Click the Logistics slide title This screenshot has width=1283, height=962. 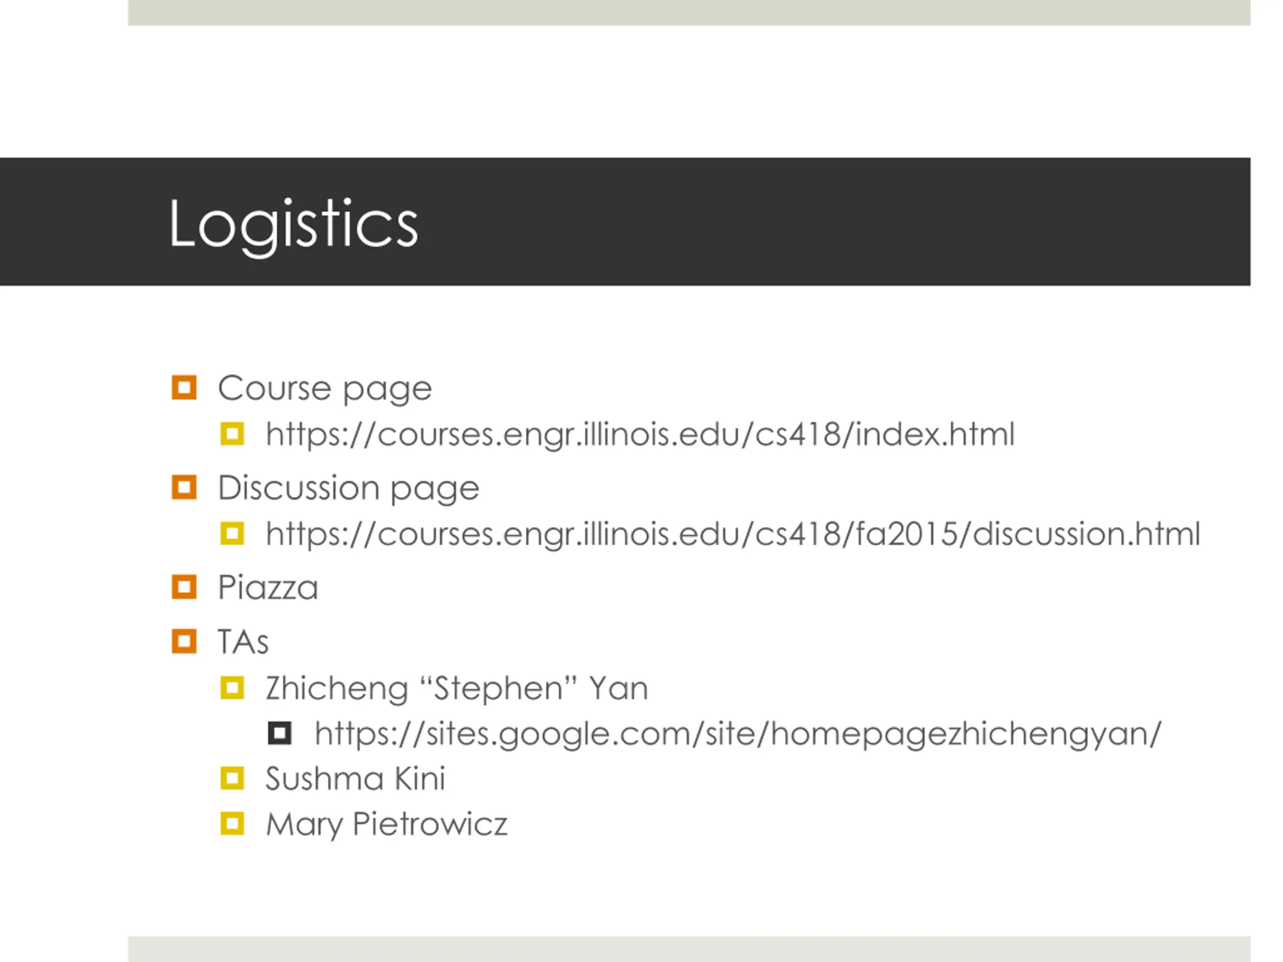click(293, 225)
